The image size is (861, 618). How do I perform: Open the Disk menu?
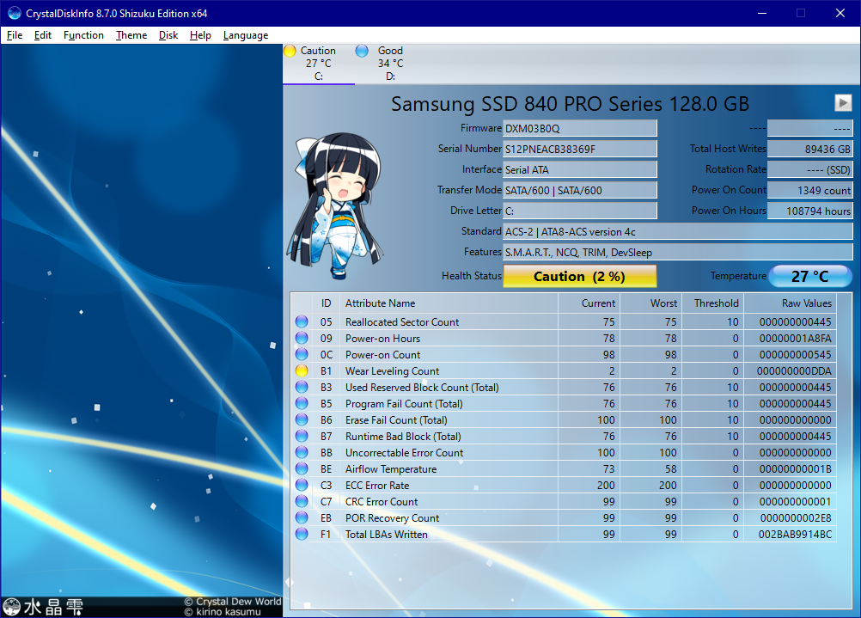pos(168,35)
